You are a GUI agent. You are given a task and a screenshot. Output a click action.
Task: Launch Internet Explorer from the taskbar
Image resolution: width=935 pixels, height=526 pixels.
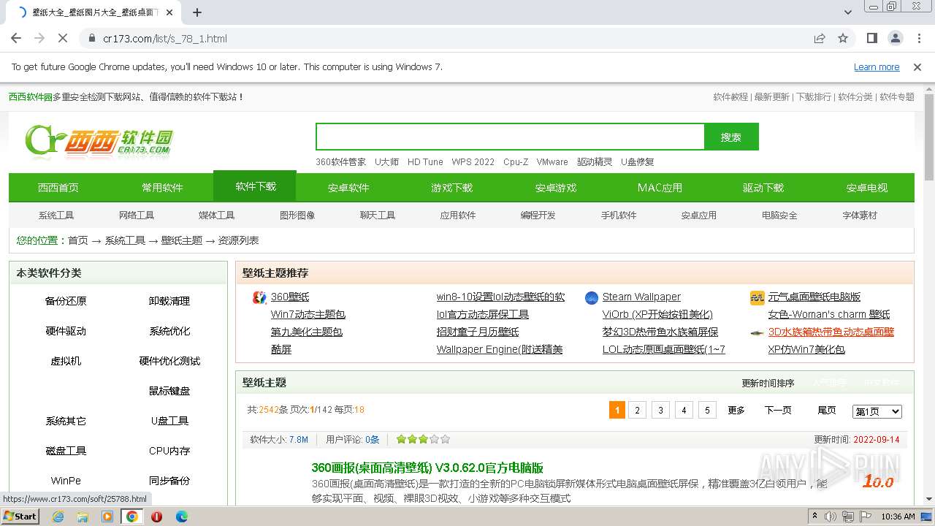(58, 517)
